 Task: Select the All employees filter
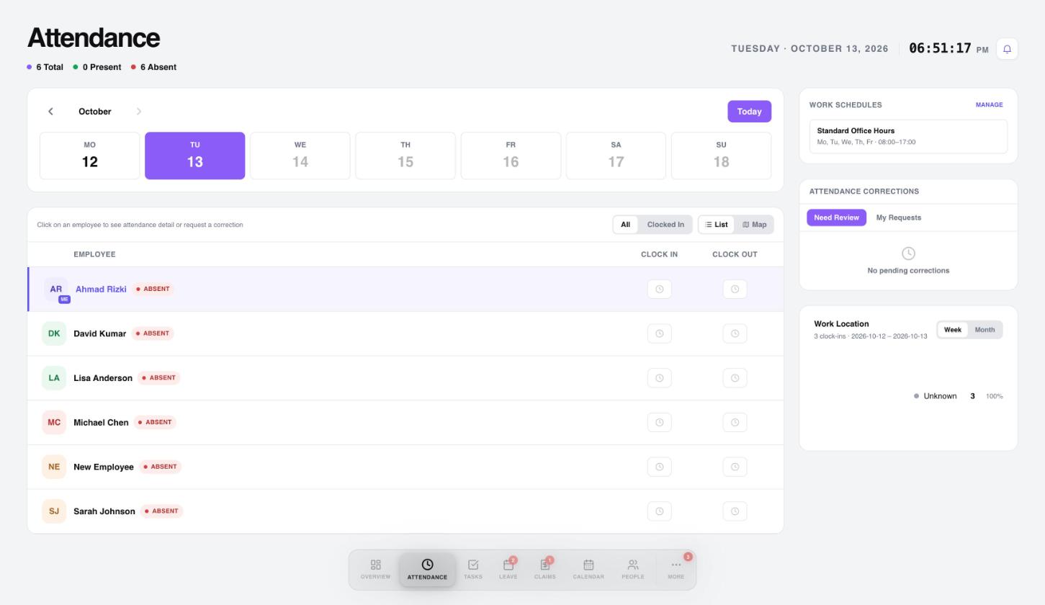point(625,225)
